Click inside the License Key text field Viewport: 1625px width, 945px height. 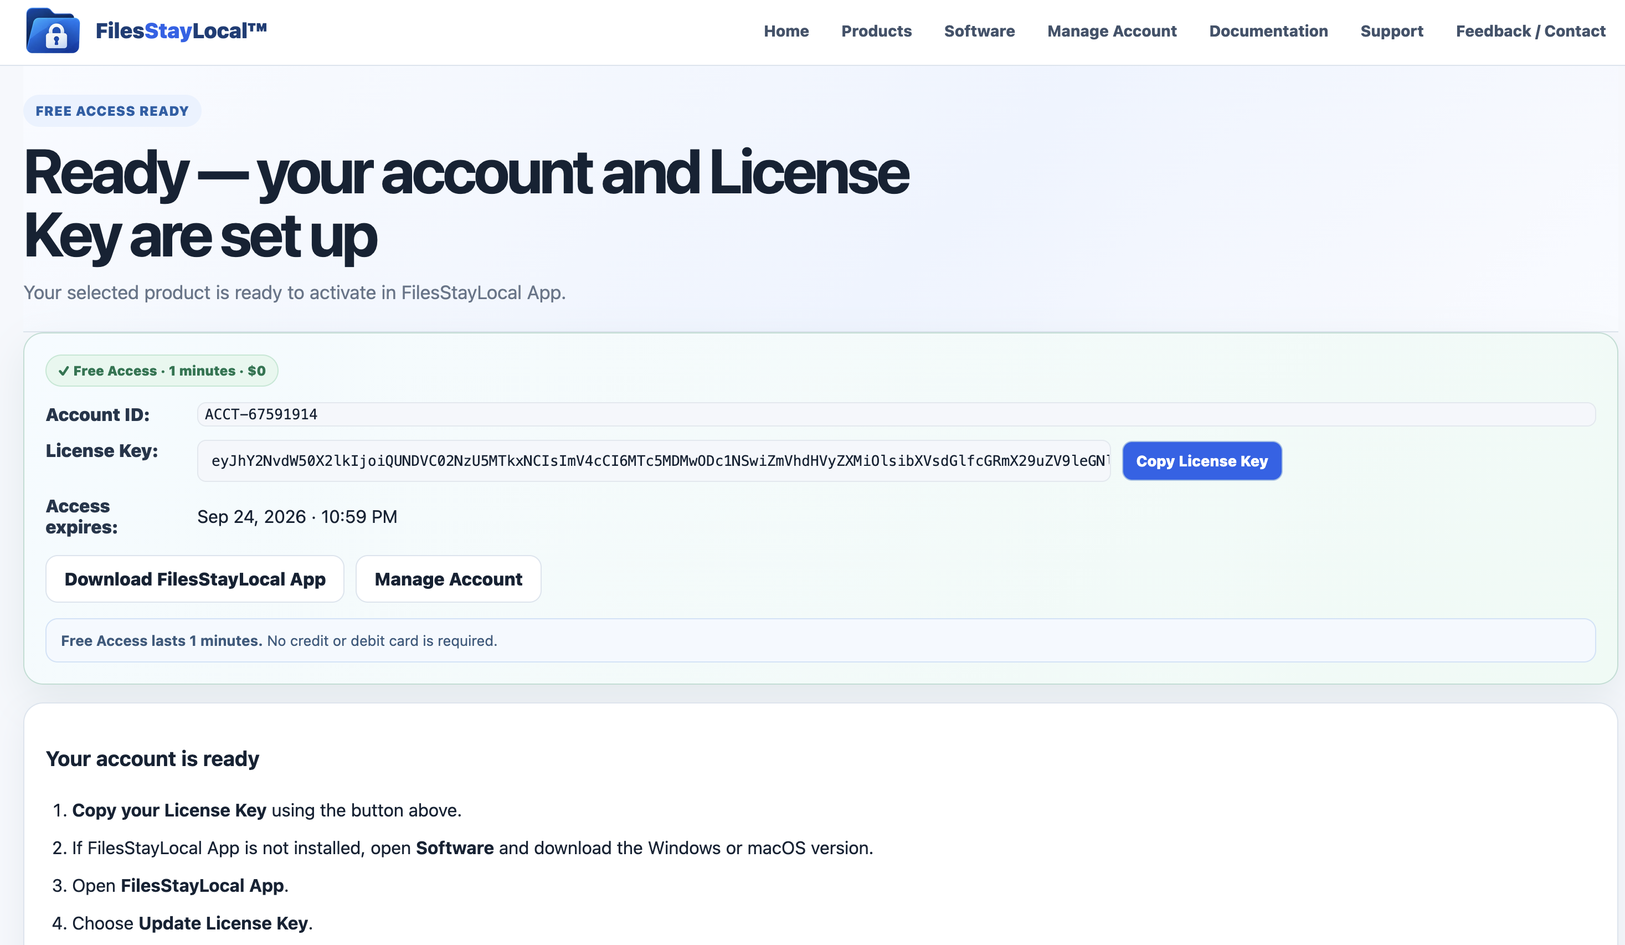pyautogui.click(x=654, y=460)
